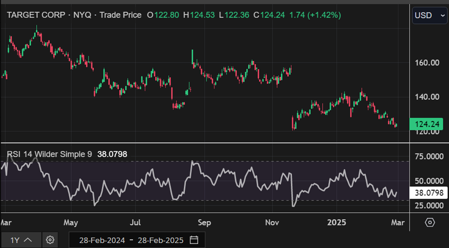449x248 pixels.
Task: Click the 25.0000 RSI axis label
Action: (x=429, y=206)
